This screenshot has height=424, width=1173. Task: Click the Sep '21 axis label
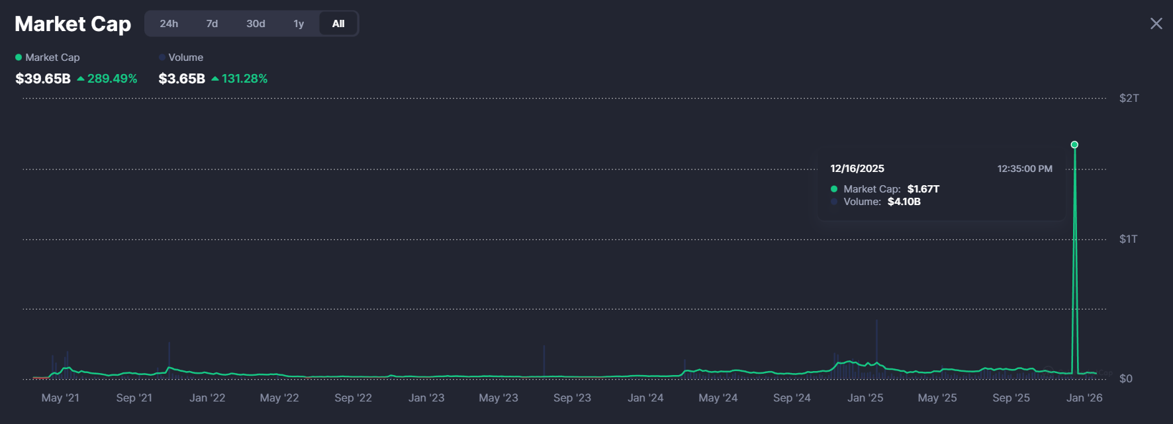click(x=134, y=398)
